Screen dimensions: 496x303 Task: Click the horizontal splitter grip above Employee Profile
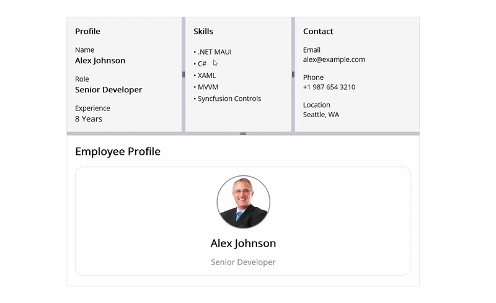(x=243, y=134)
